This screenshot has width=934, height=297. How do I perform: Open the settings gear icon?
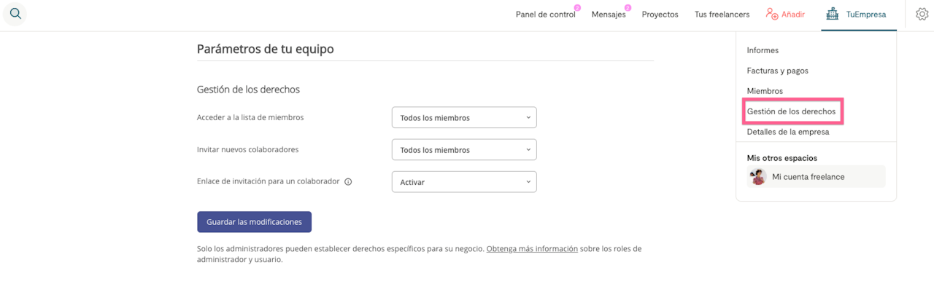click(x=922, y=14)
